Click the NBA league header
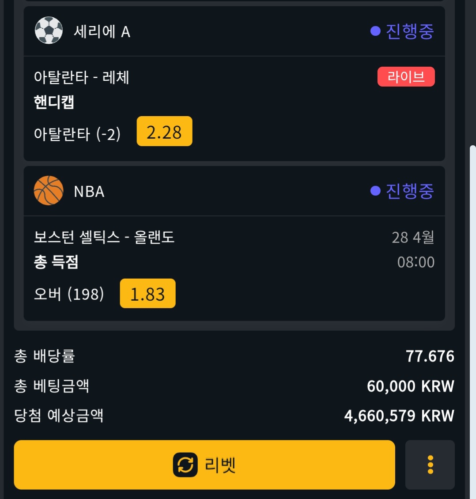476x499 pixels. 89,191
